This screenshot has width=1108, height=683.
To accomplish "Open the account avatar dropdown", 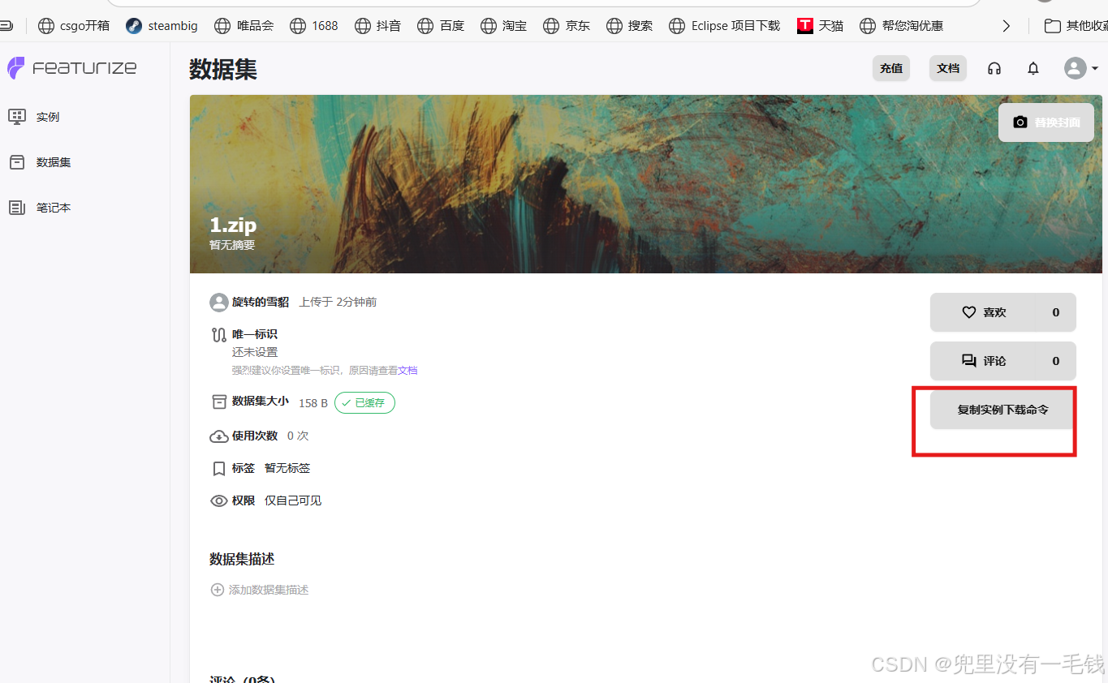I will (x=1079, y=68).
